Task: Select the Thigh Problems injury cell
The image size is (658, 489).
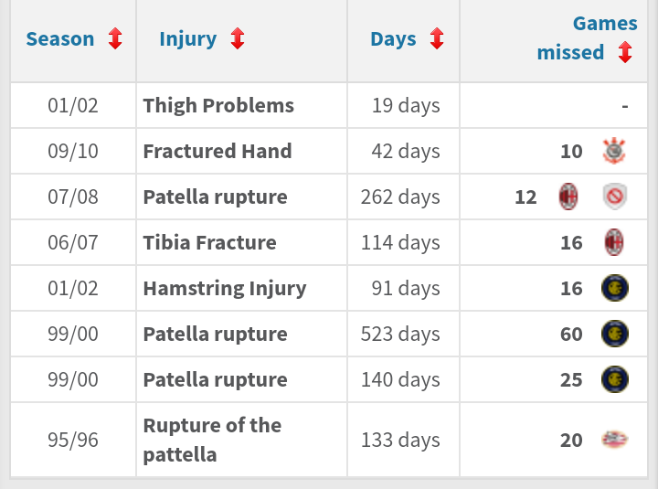Action: 218,105
